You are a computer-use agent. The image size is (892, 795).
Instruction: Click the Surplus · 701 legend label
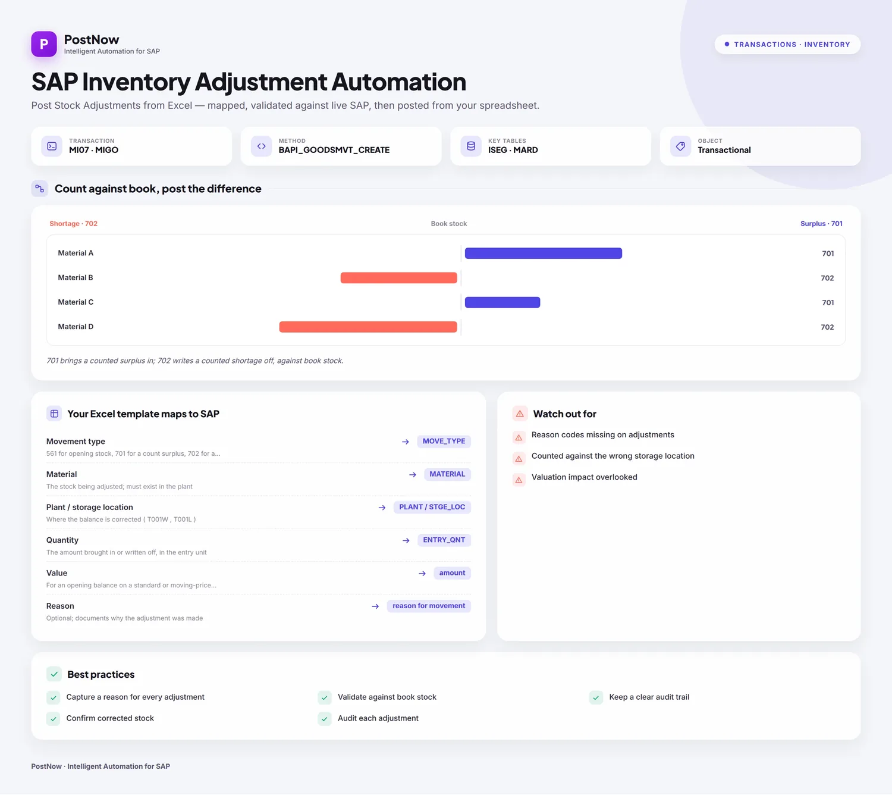821,224
